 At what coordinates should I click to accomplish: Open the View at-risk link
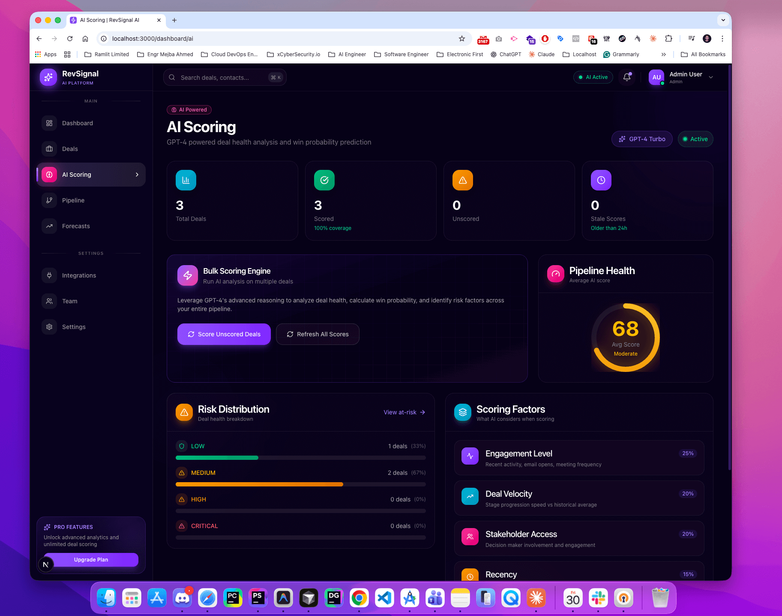(x=403, y=412)
